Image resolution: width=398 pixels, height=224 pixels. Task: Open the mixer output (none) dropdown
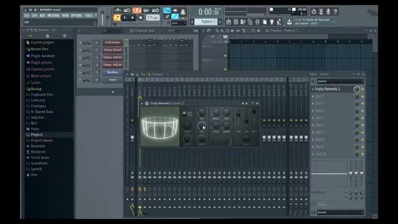tap(340, 212)
